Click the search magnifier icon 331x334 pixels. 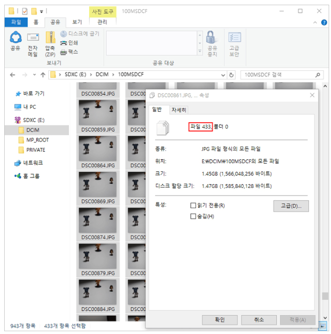pos(317,75)
